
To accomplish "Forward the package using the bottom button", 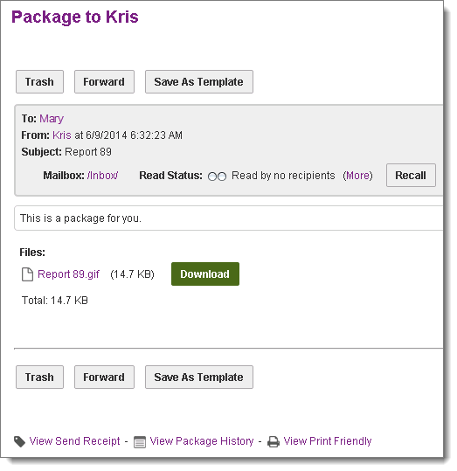I will pyautogui.click(x=104, y=377).
